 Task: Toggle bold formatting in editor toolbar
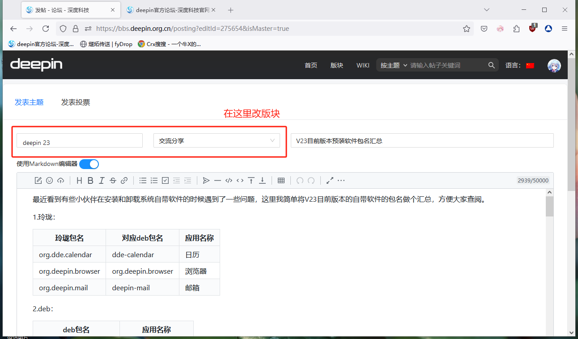[x=90, y=181]
